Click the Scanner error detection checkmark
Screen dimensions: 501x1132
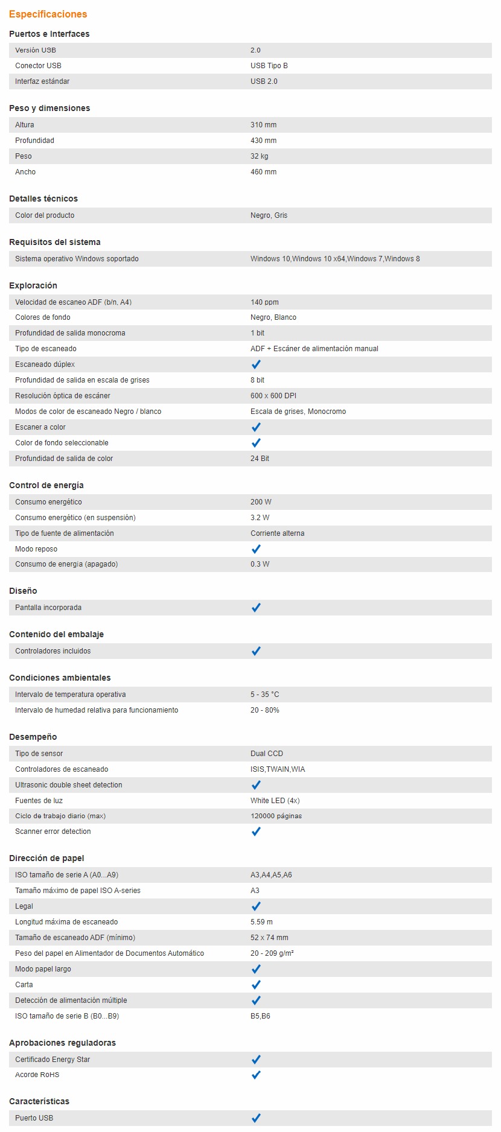(x=256, y=832)
